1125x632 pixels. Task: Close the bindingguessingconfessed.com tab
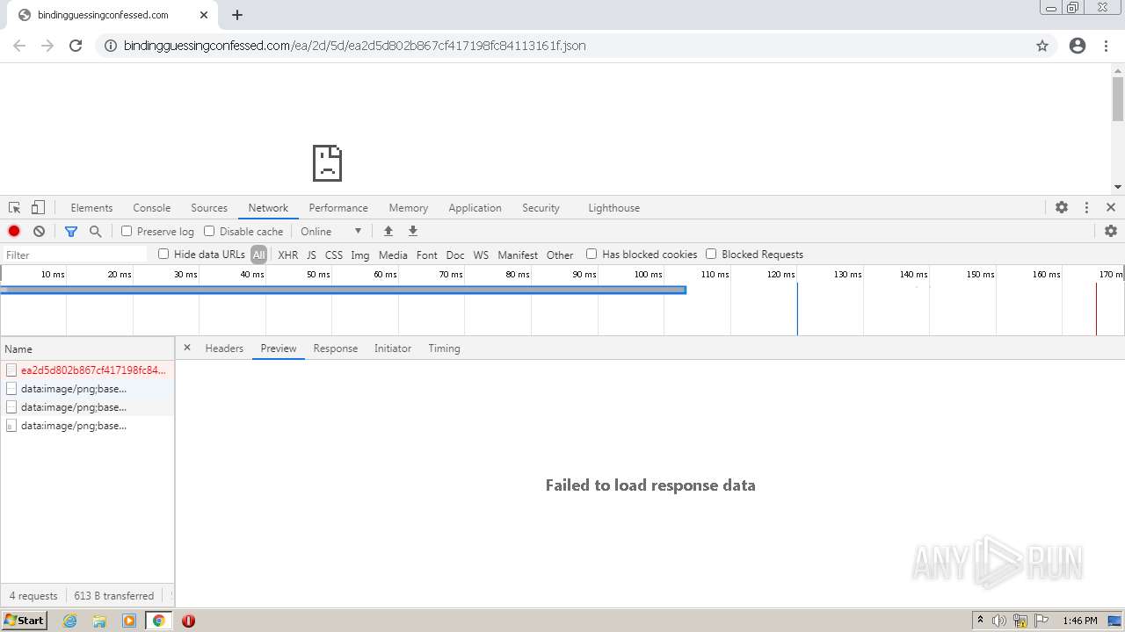204,15
